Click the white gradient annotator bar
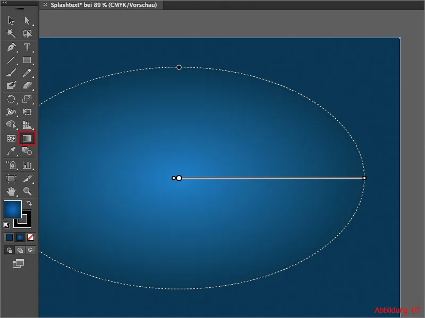The height and width of the screenshot is (318, 425). tap(272, 178)
